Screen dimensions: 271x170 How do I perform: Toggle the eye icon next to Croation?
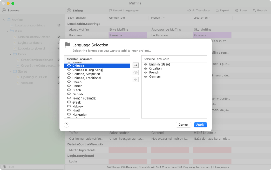pyautogui.click(x=146, y=68)
